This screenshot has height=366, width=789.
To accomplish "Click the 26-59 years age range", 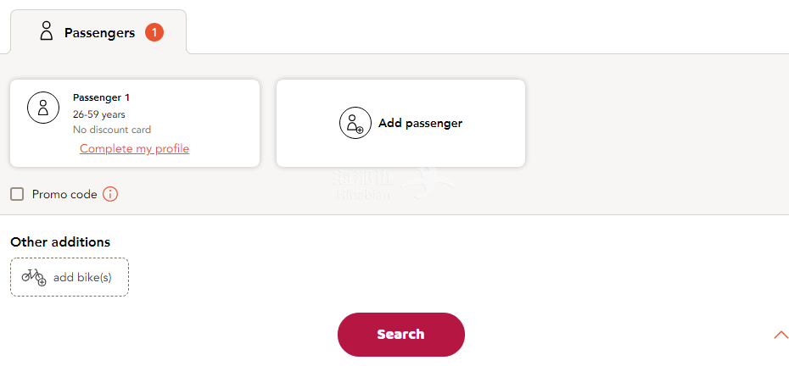I will pos(99,114).
